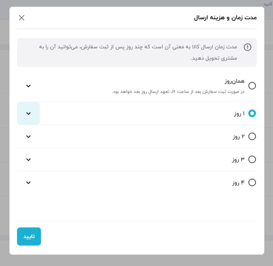Click the همان‌روز option label text
Screen dimensions: 273x266
[x=235, y=81]
